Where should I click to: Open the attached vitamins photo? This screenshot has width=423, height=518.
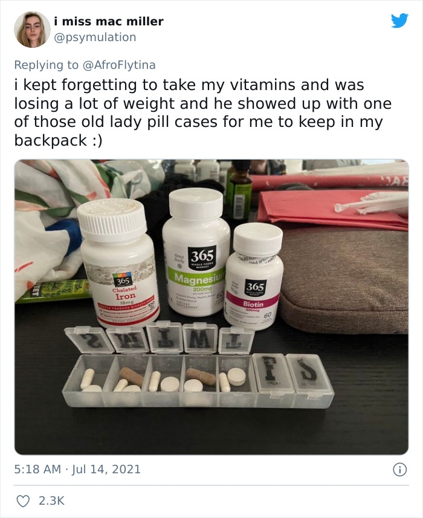point(211,307)
